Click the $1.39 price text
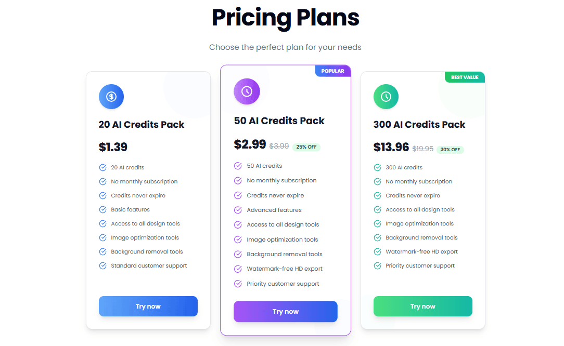Viewport: 564px width, 346px height. [x=113, y=147]
